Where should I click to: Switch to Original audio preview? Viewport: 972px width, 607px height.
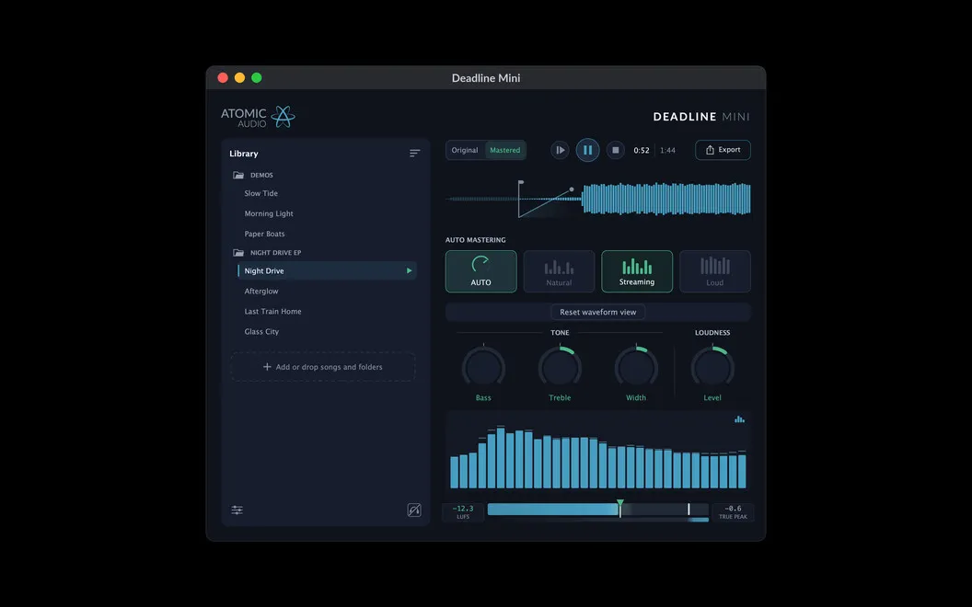(x=465, y=150)
